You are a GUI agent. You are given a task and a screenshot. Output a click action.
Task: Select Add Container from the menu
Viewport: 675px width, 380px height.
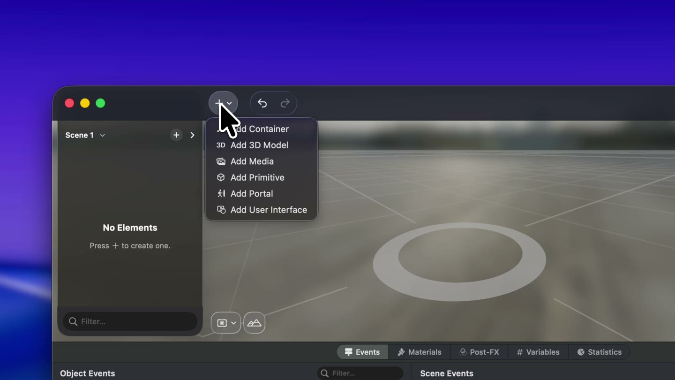click(261, 129)
